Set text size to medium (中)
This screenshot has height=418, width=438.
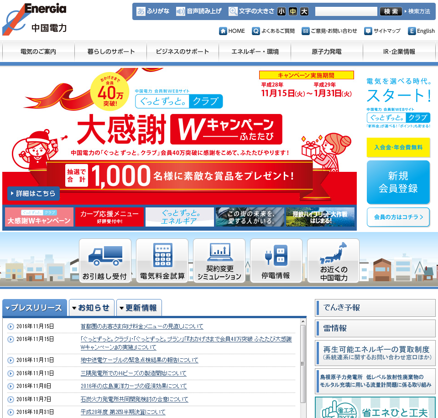pyautogui.click(x=293, y=11)
